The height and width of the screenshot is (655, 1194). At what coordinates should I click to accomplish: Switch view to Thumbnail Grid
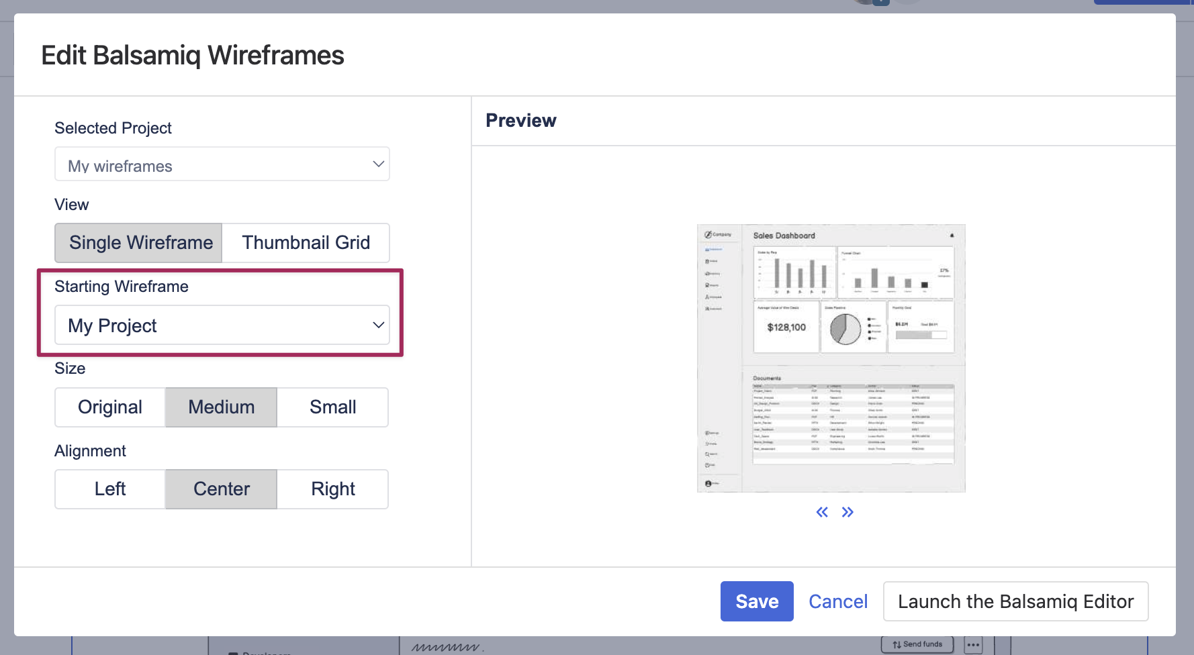point(306,243)
